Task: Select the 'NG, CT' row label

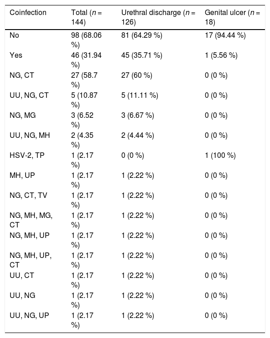Action: tap(21, 75)
